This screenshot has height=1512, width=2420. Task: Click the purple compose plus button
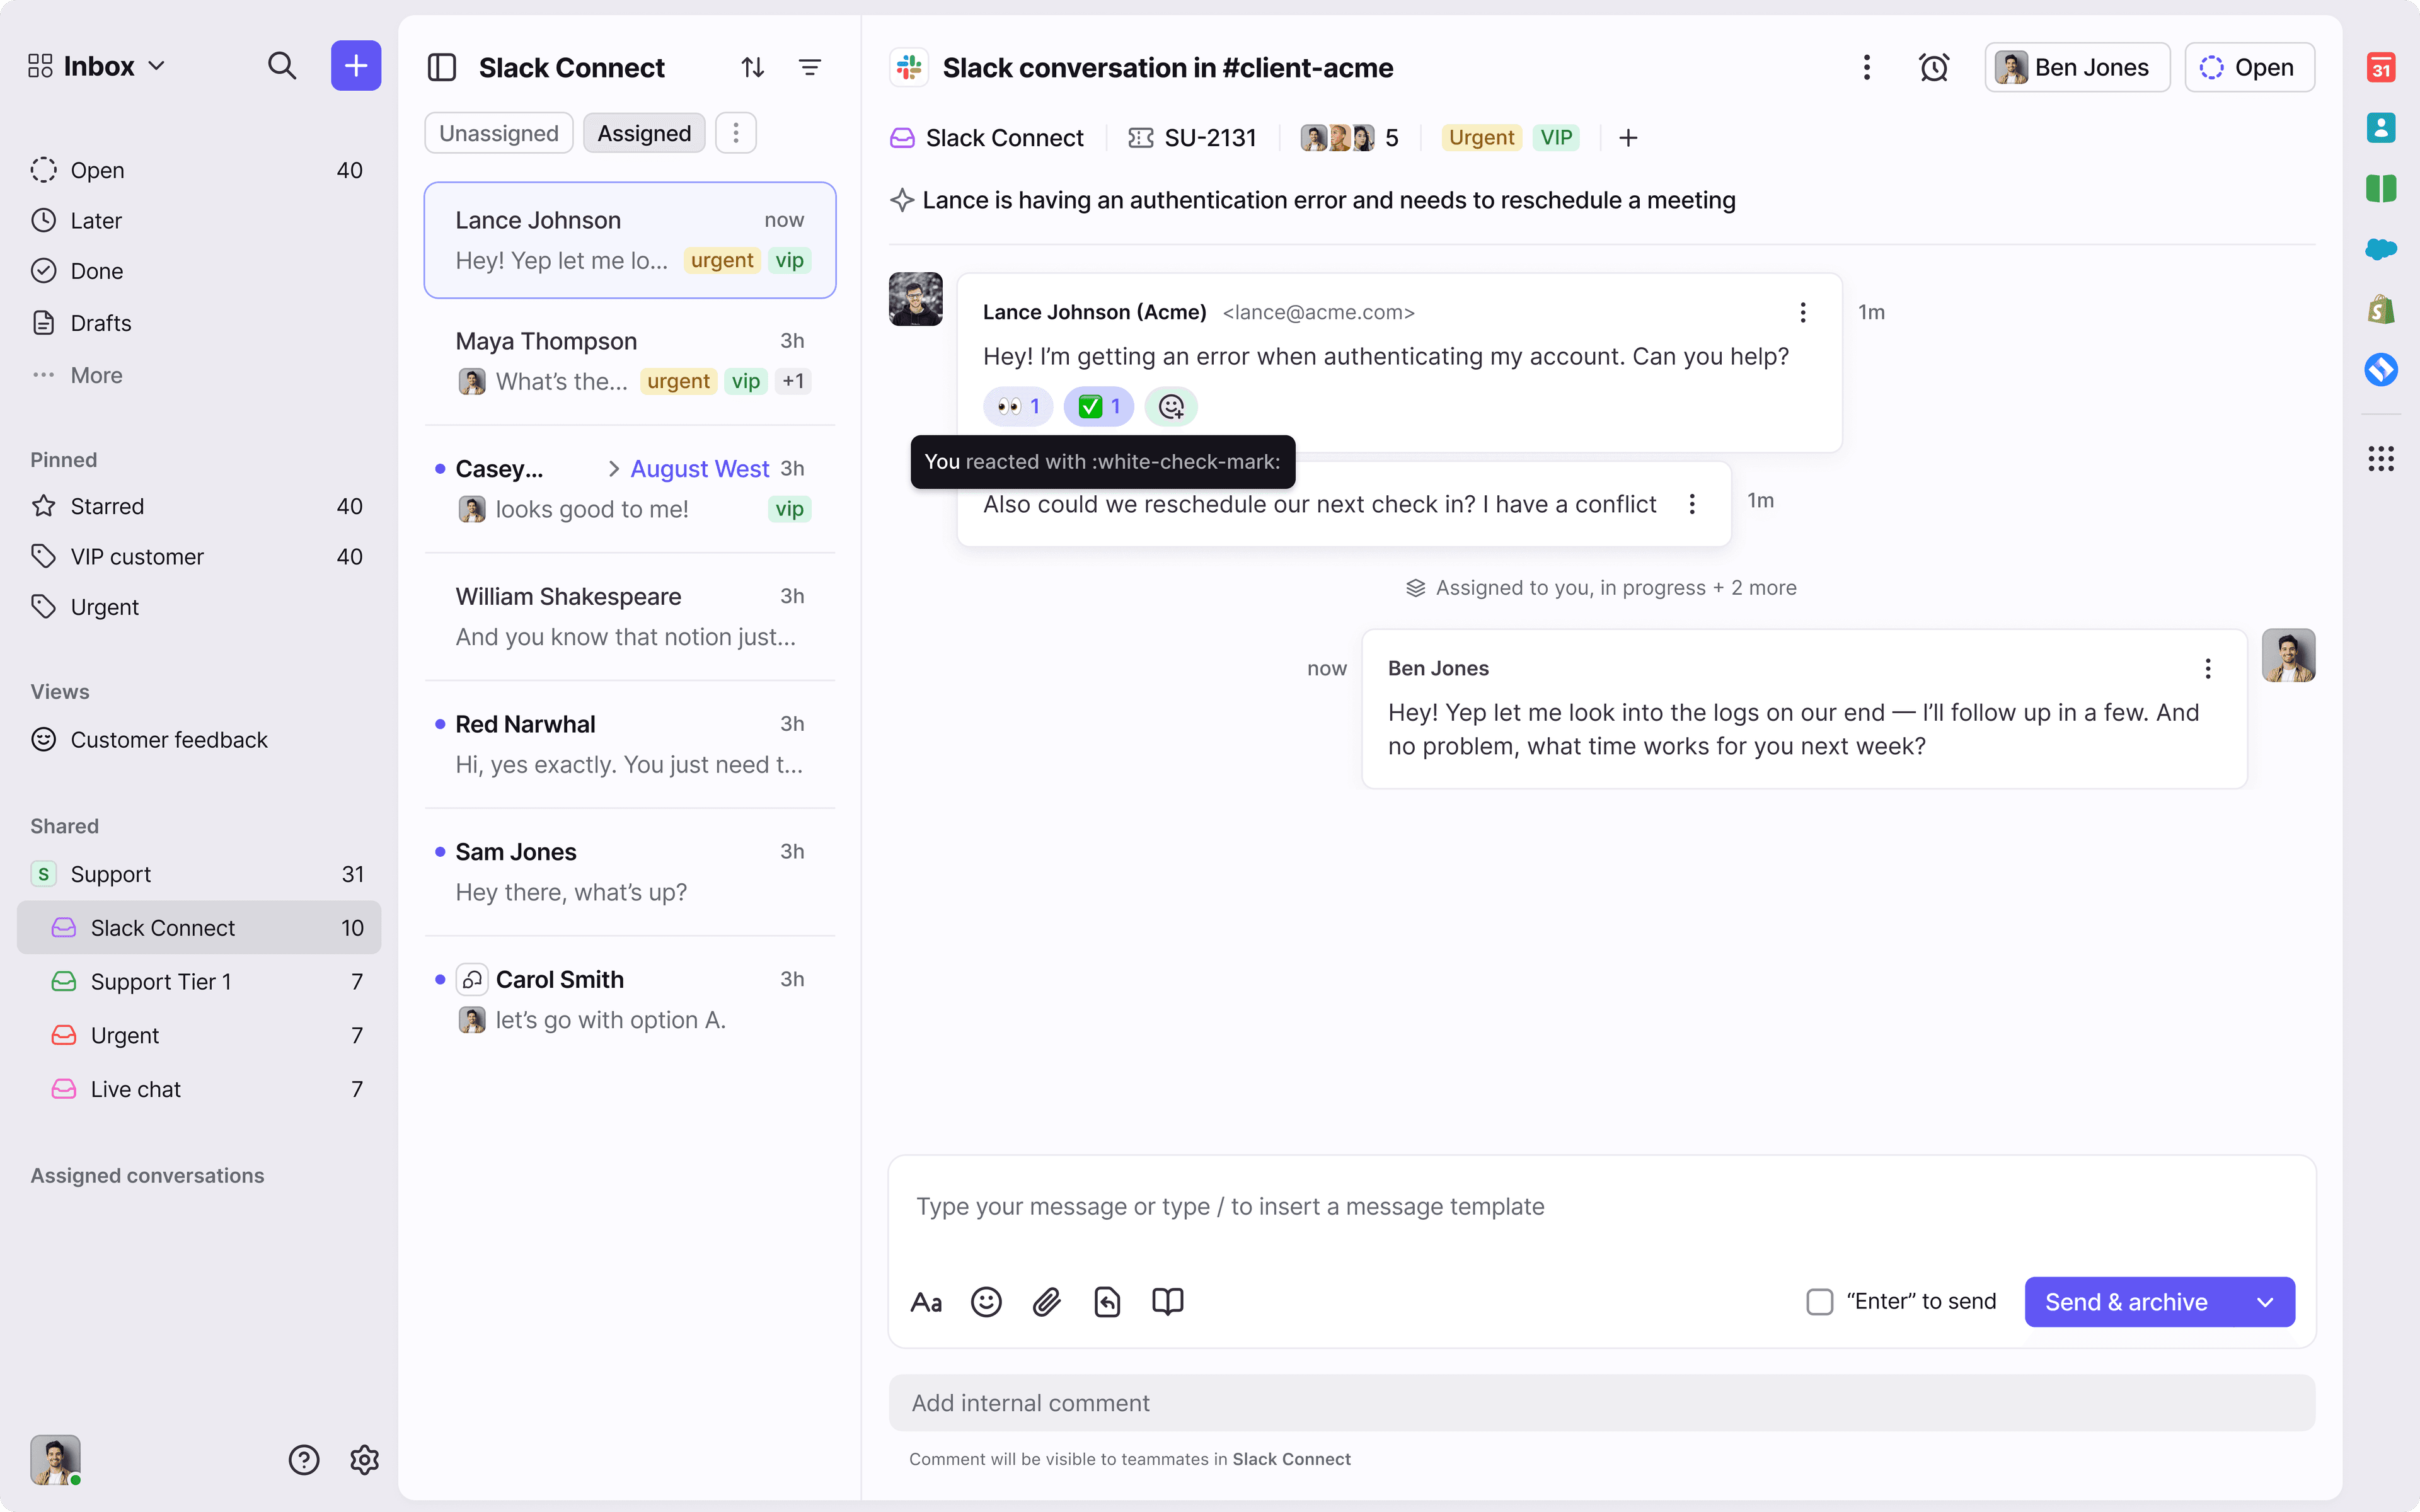[356, 66]
